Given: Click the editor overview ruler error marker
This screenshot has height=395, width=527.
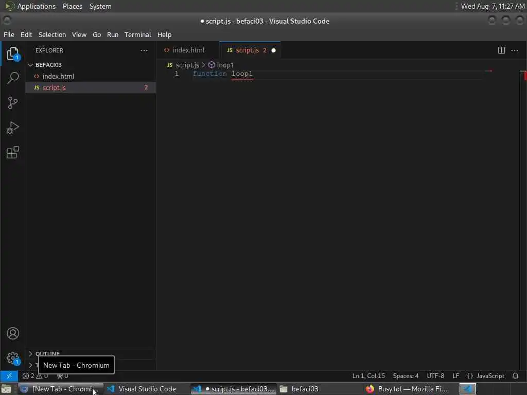Looking at the screenshot, I should [x=524, y=76].
